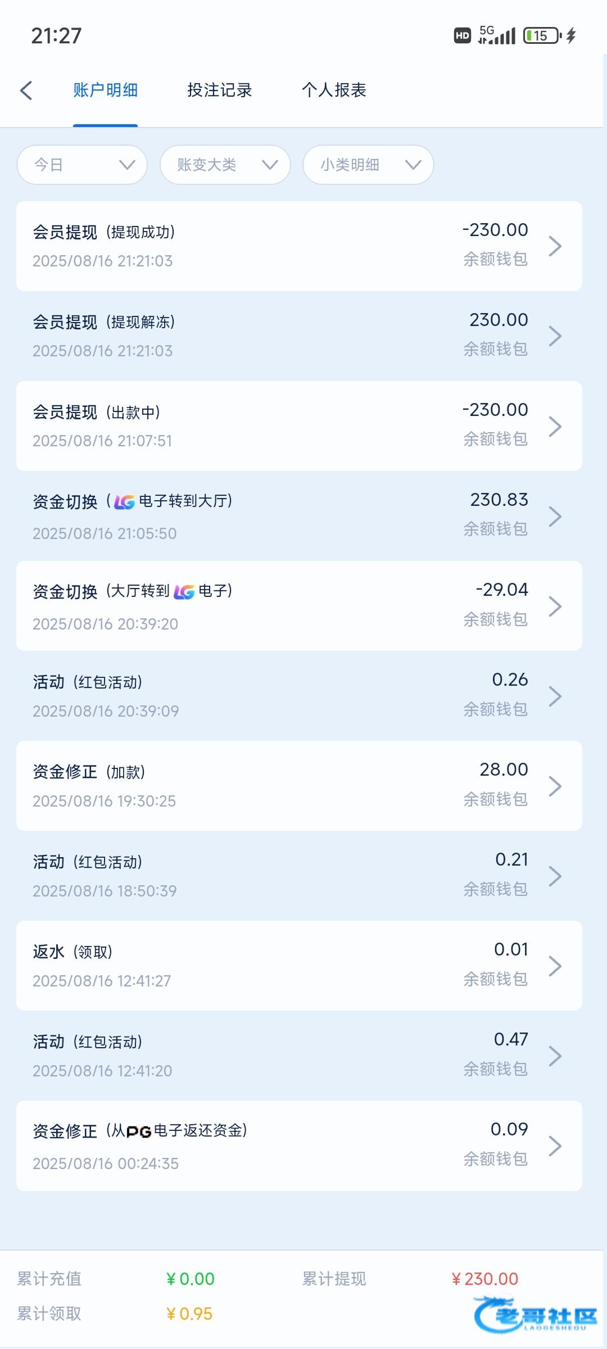Tap the back arrow icon
Viewport: 607px width, 1349px height.
click(x=26, y=90)
